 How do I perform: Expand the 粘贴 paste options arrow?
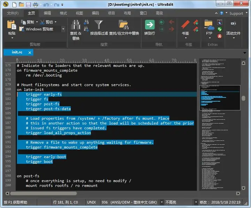click(12, 38)
